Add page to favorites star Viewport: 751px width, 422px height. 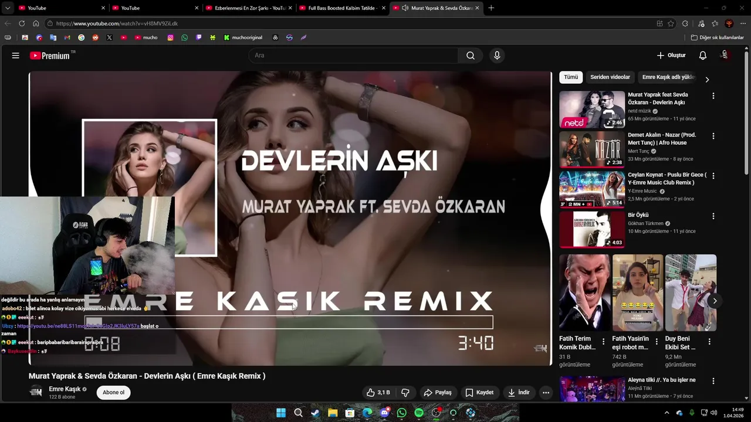point(671,23)
